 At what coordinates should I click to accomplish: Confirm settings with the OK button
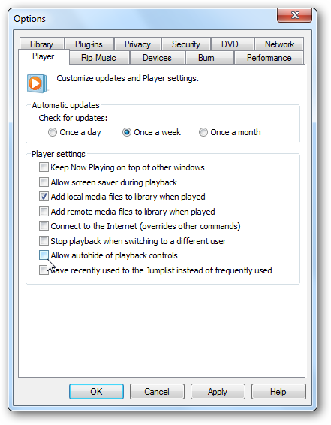(x=96, y=392)
